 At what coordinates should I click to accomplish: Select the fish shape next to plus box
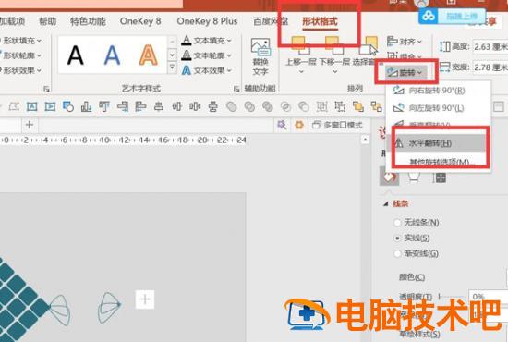[110, 307]
